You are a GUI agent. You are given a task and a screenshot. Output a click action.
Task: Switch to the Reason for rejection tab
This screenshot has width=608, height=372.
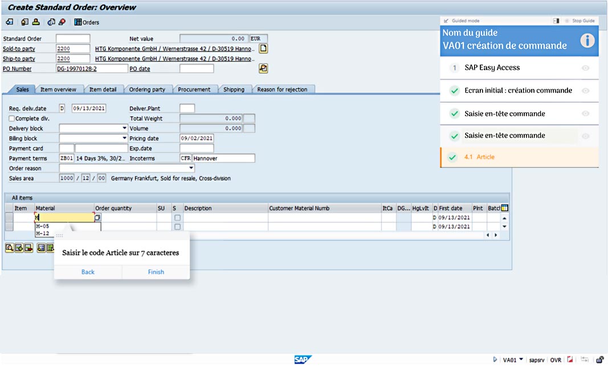(x=282, y=90)
